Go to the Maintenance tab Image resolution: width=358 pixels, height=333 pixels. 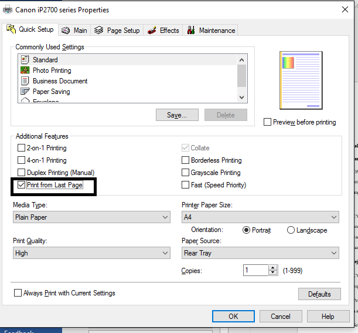[x=210, y=31]
